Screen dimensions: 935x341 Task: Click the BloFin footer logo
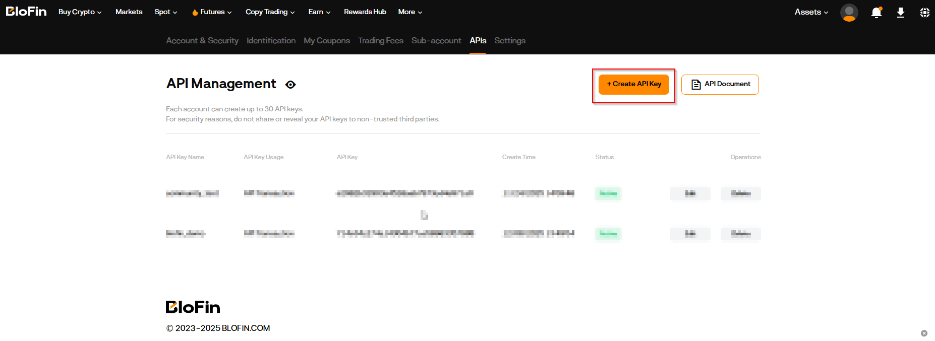point(193,307)
